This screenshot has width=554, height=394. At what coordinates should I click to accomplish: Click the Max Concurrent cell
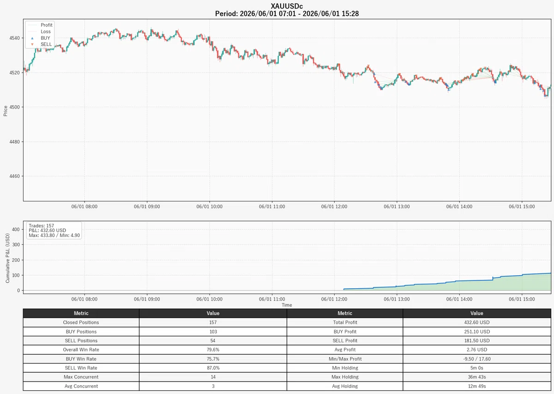pos(81,377)
